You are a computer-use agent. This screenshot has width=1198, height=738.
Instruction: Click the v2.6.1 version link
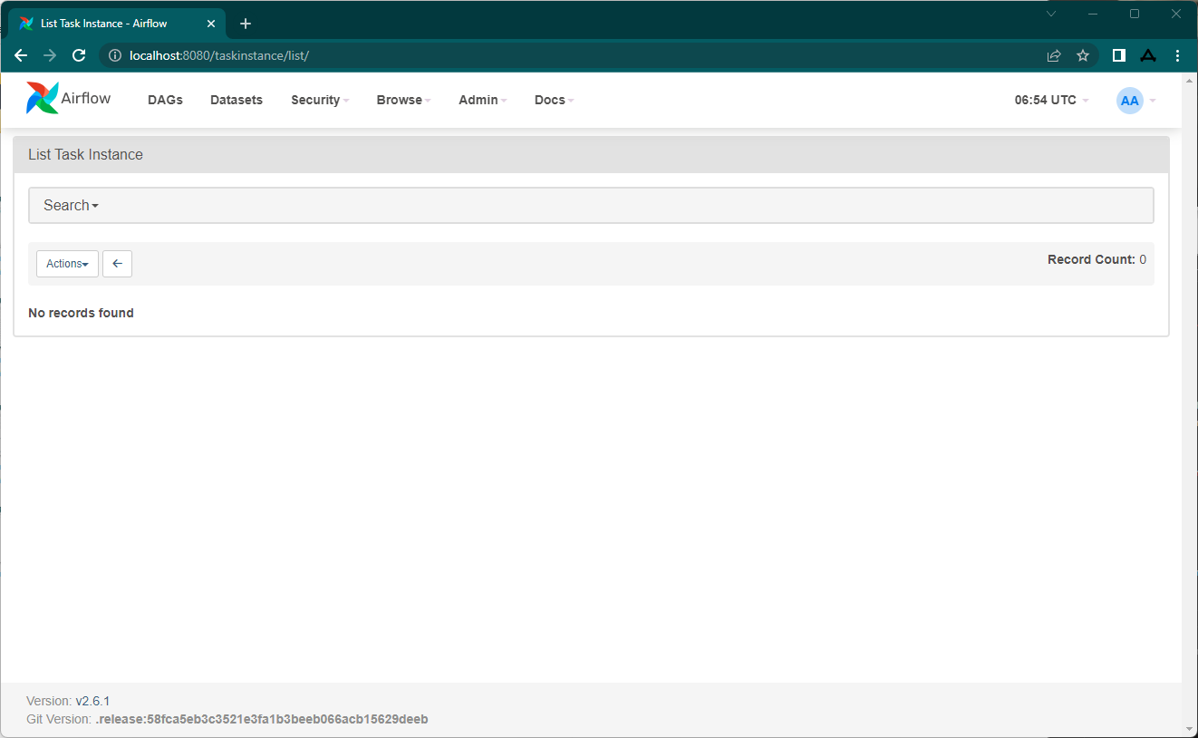92,701
